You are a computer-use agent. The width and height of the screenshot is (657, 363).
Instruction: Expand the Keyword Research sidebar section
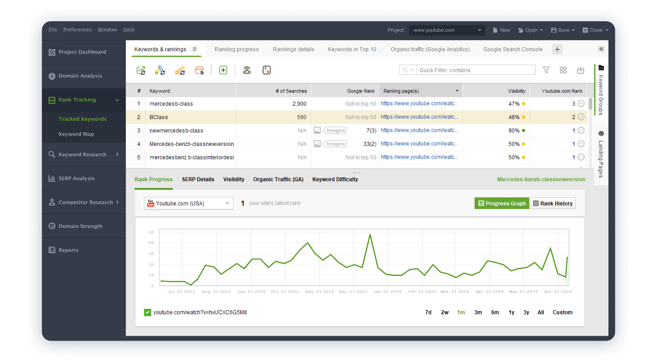[117, 154]
